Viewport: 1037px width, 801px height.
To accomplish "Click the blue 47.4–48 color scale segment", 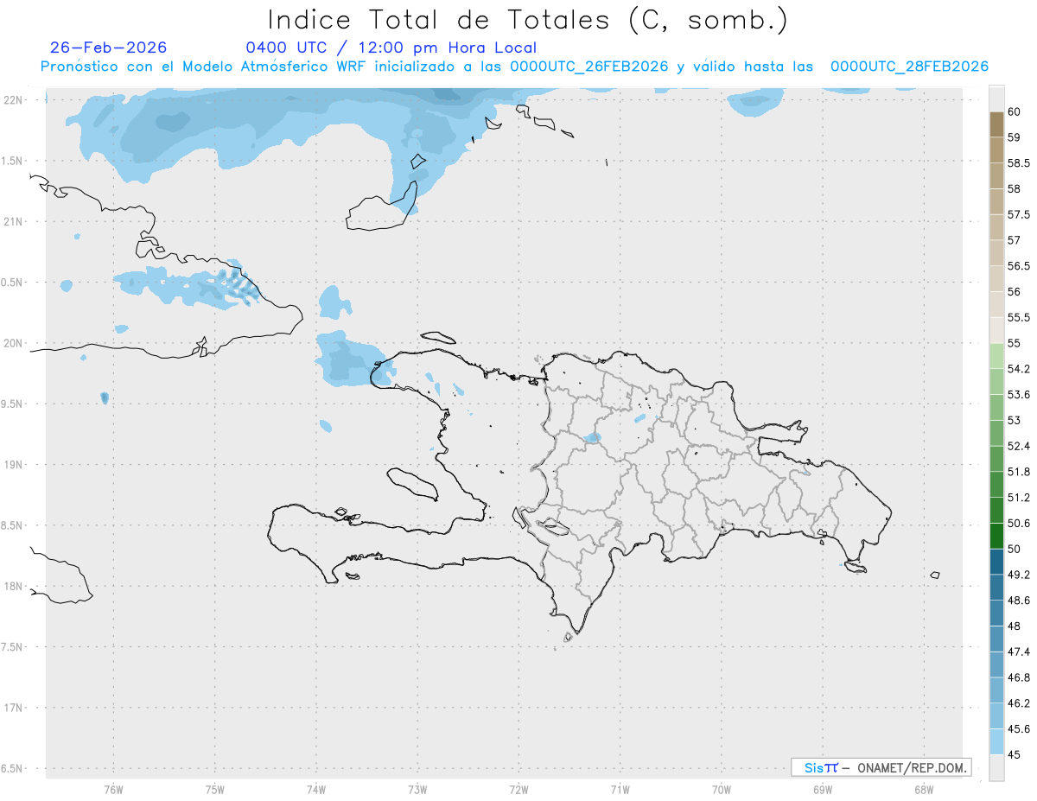I will tap(996, 639).
